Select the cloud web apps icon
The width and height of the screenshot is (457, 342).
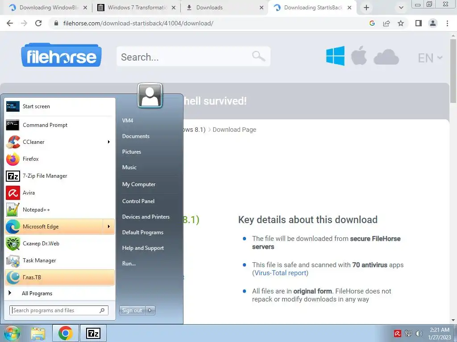coord(386,57)
